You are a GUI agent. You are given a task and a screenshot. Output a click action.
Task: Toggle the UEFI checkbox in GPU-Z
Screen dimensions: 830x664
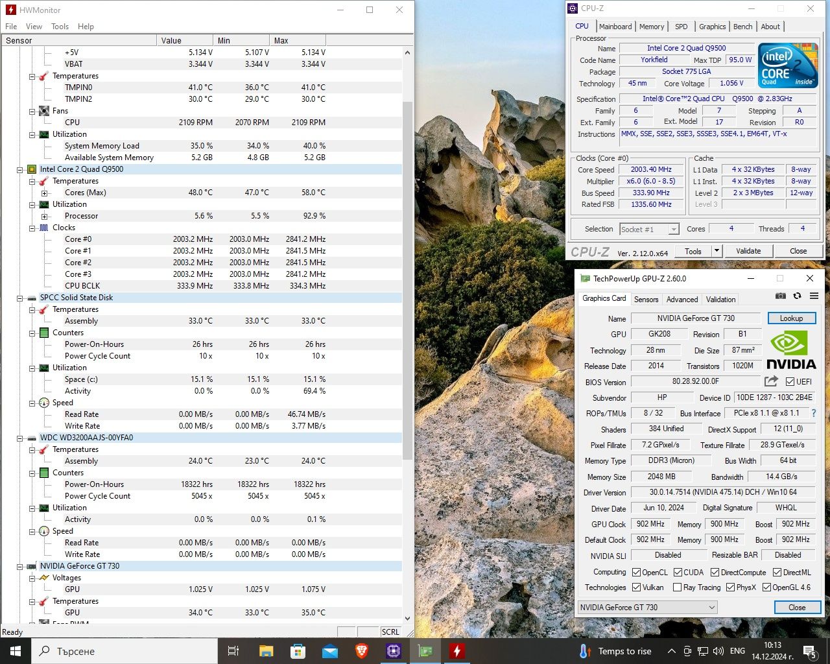coord(790,381)
